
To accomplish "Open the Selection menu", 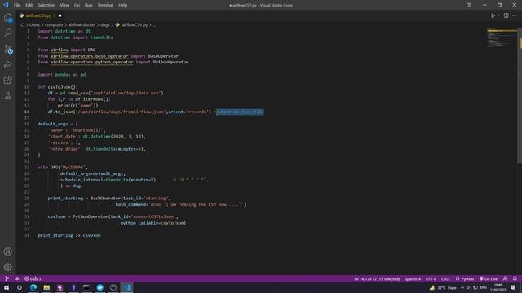I will 46,5.
